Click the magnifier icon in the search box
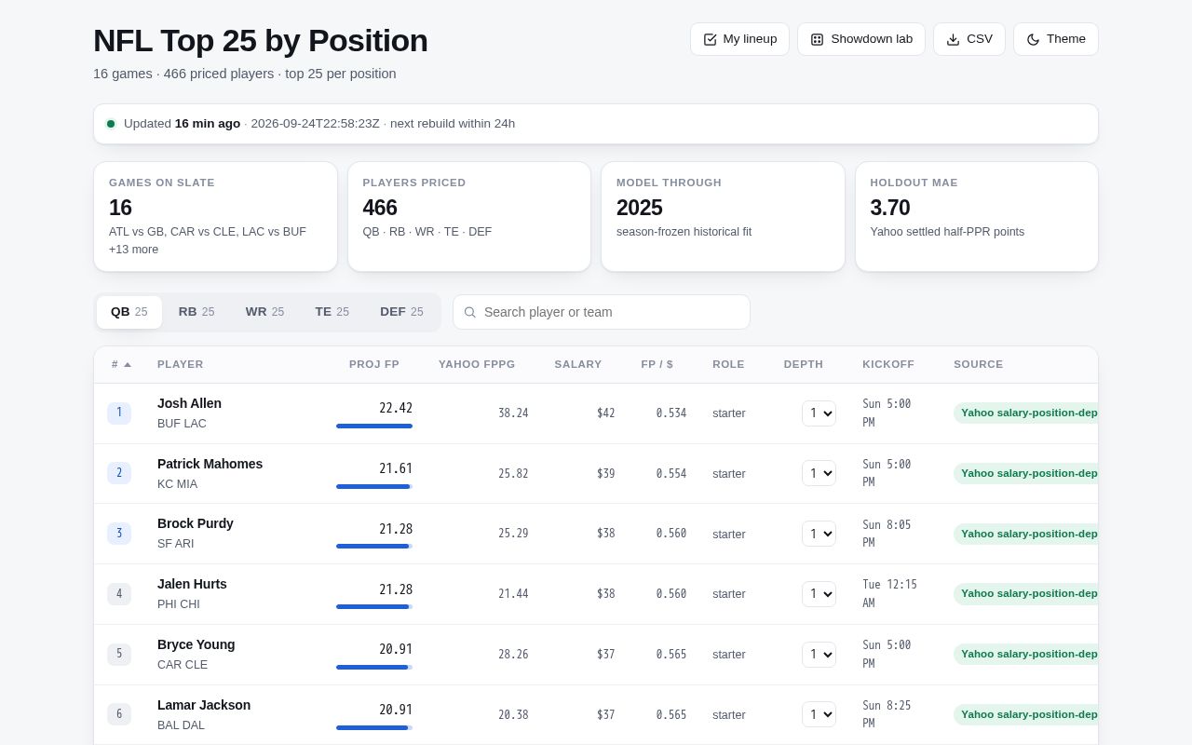Viewport: 1192px width, 745px height. [470, 312]
